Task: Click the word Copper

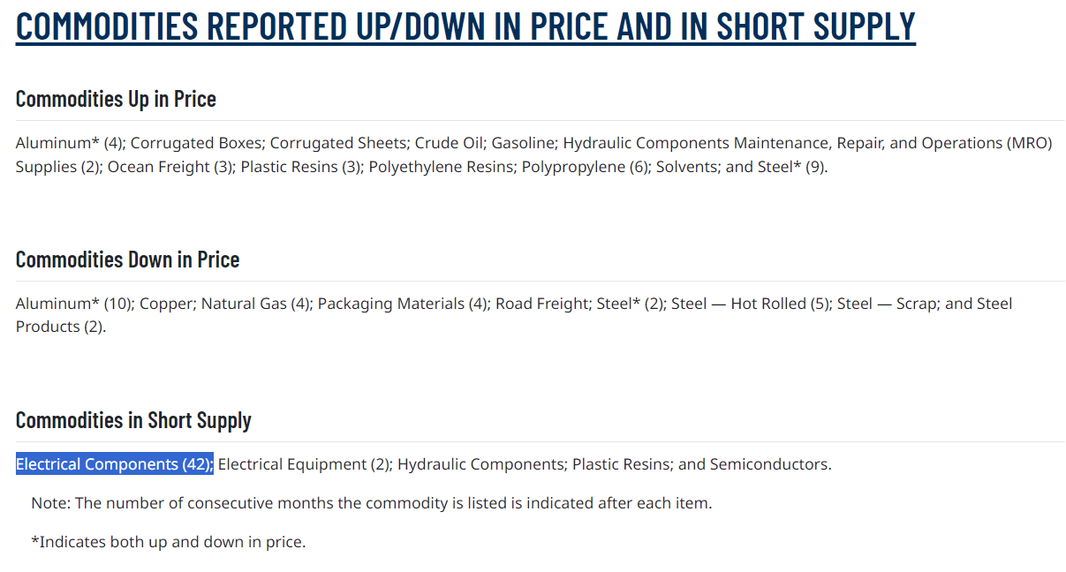Action: point(167,304)
